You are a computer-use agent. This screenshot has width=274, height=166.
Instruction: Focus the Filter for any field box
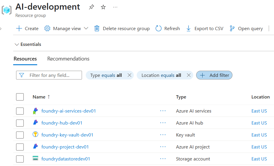coord(49,75)
